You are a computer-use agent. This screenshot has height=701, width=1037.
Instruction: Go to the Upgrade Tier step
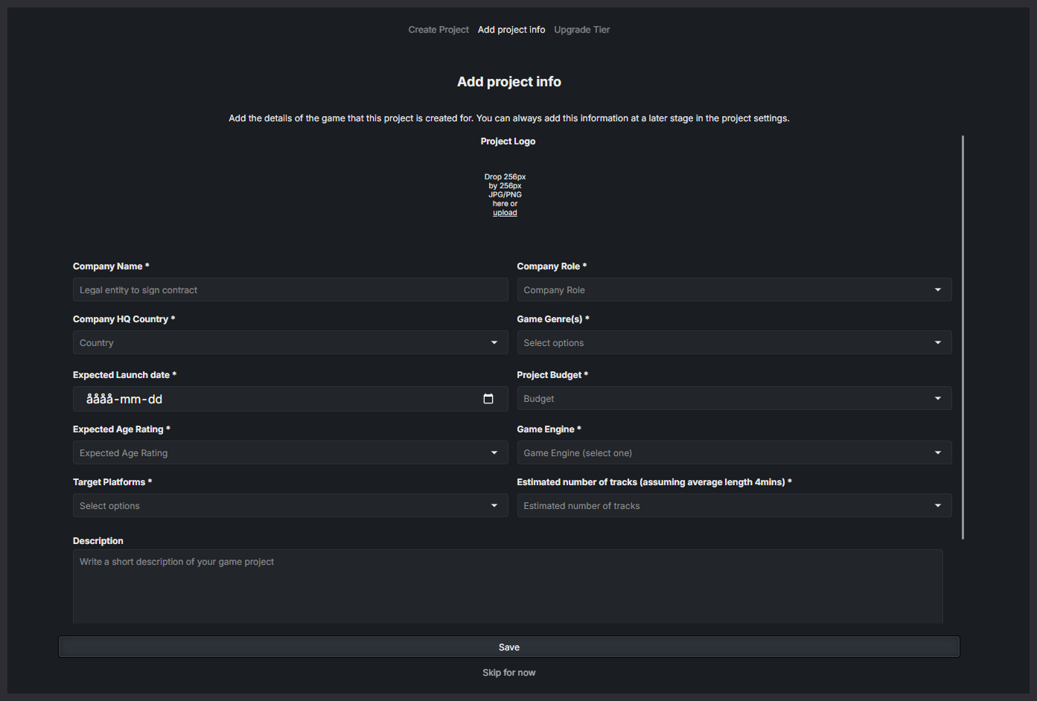[x=582, y=30]
